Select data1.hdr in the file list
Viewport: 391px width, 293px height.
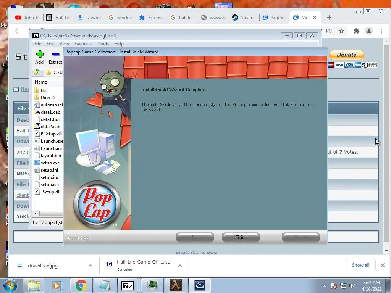pos(48,119)
